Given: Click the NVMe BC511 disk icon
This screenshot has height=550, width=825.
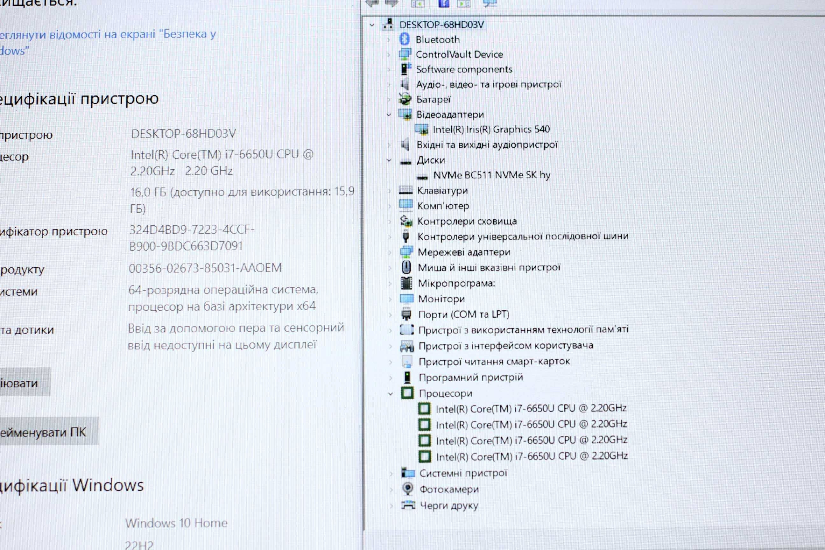Looking at the screenshot, I should [422, 177].
